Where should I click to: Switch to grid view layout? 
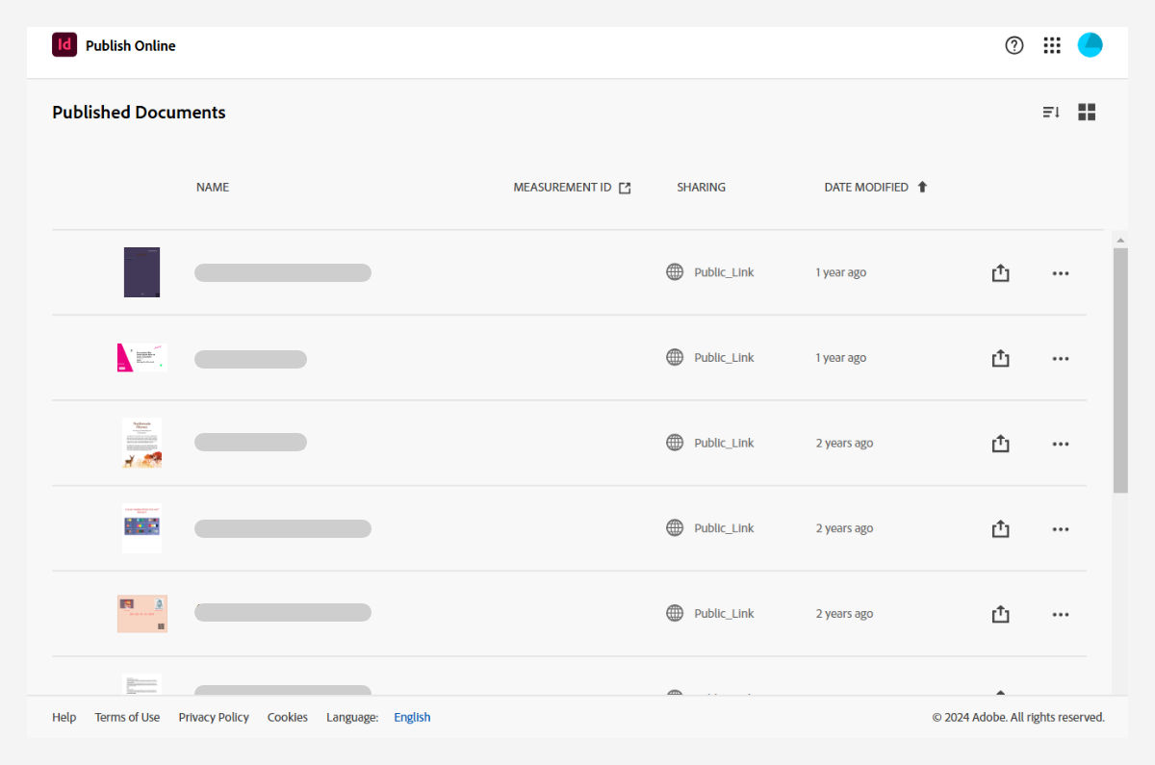(x=1087, y=112)
